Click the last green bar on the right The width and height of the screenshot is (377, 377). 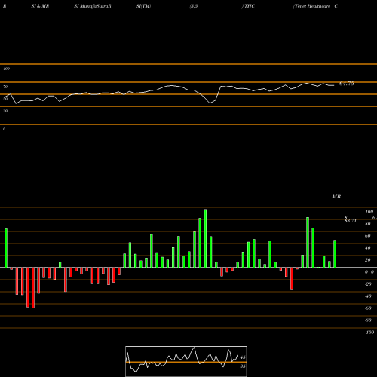coord(335,254)
